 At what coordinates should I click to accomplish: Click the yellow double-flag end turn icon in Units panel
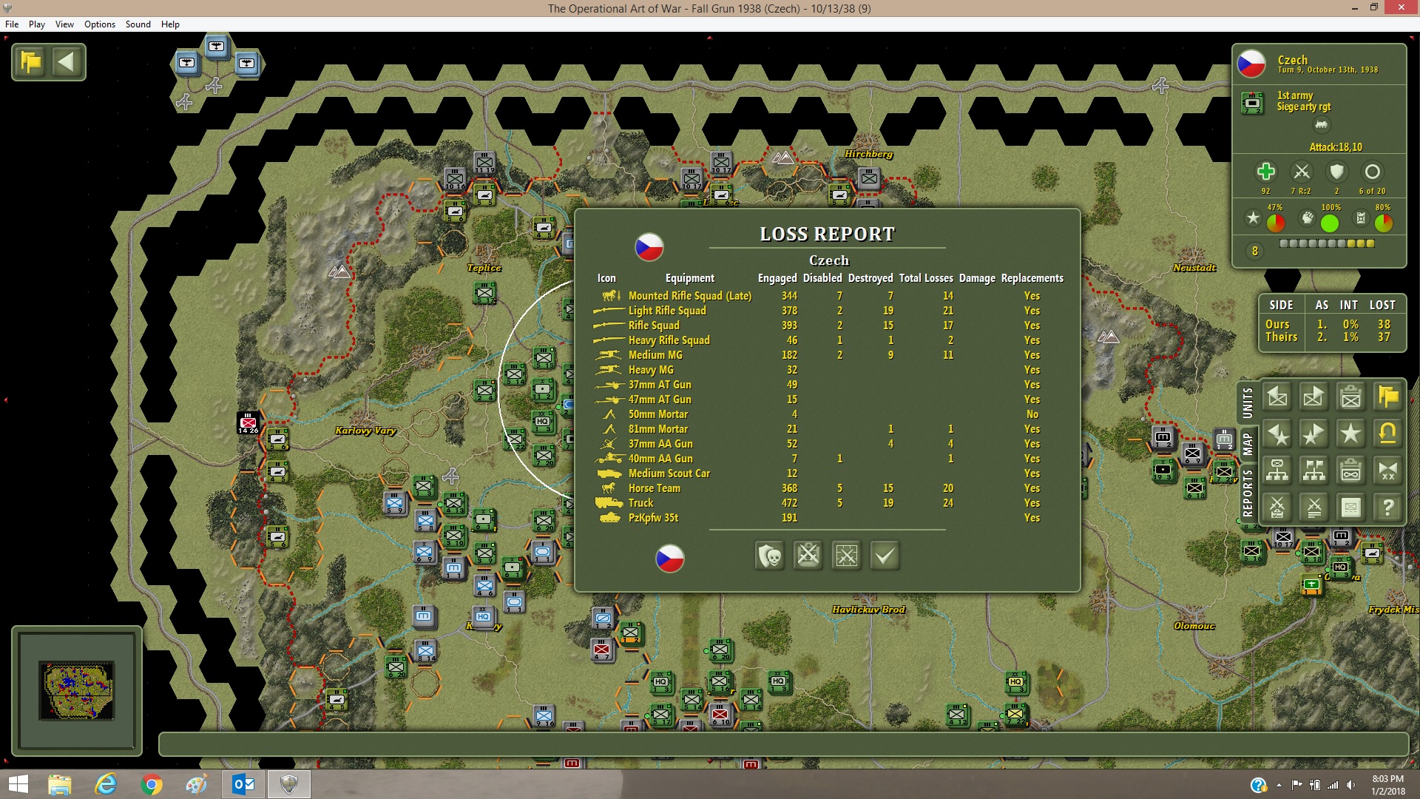(x=1387, y=397)
